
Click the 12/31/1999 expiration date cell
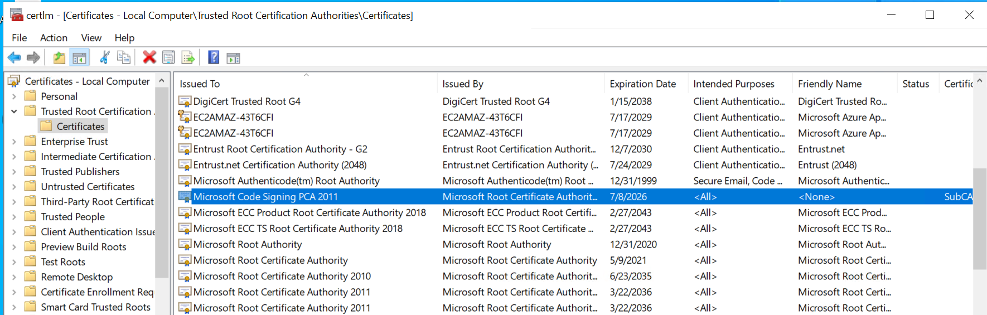click(633, 181)
